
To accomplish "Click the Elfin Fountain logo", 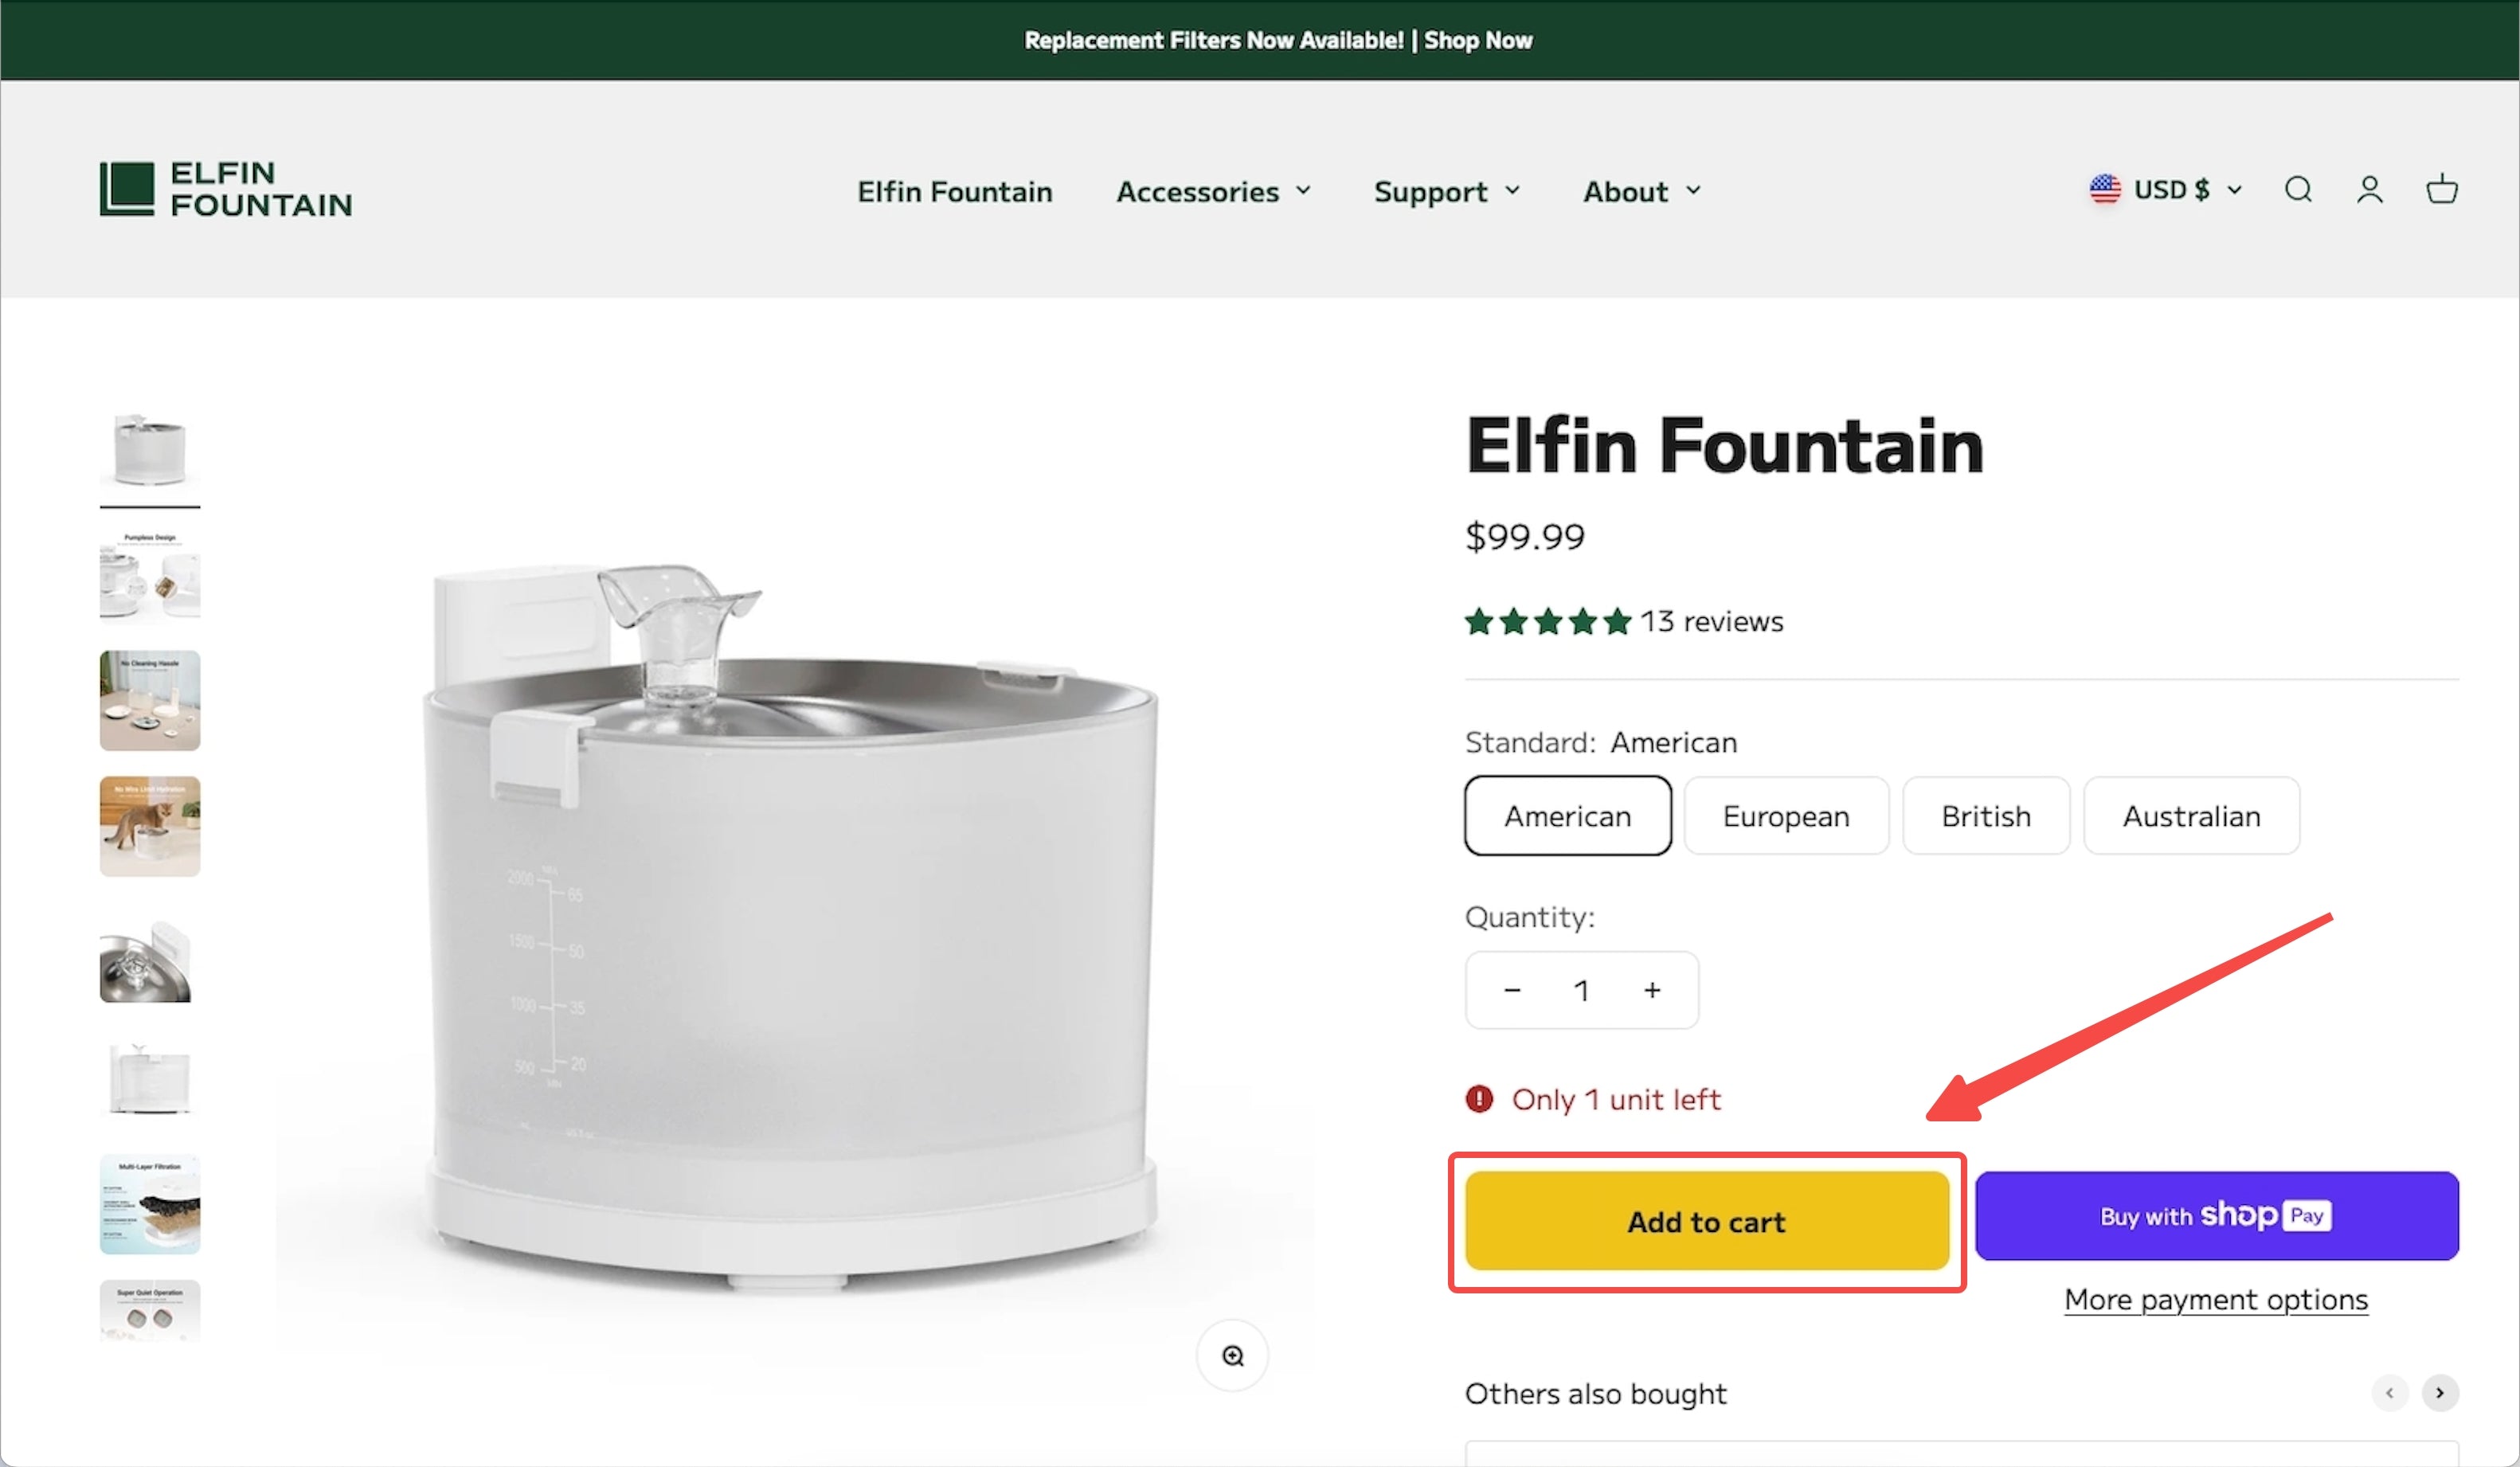I will [226, 189].
